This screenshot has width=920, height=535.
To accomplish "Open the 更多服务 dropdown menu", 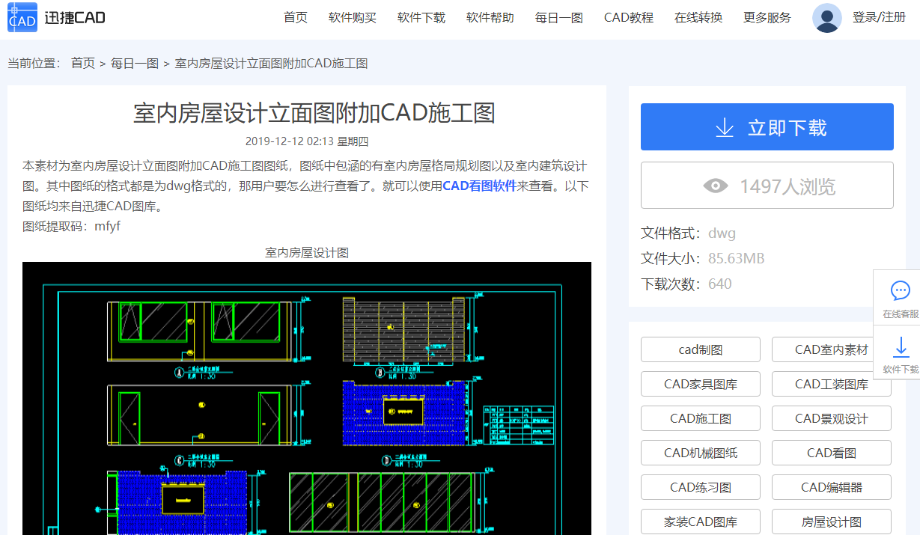I will tap(767, 17).
